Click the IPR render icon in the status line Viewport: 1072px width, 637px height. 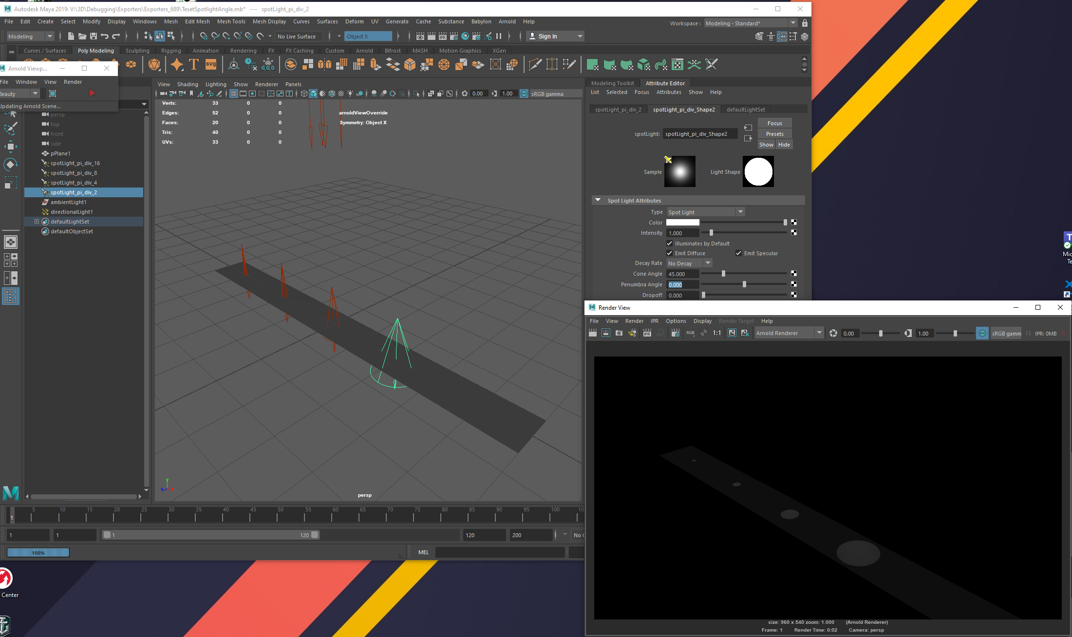(443, 36)
